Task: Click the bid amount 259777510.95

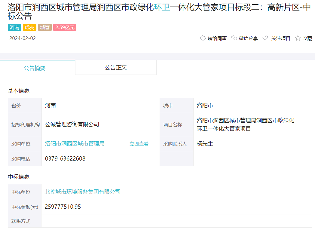Action: [63, 207]
